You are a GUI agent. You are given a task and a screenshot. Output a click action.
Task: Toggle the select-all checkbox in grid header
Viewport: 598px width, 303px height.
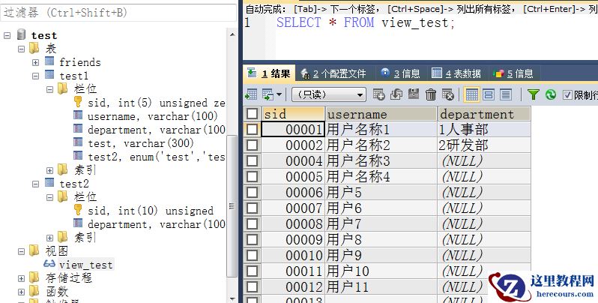(x=252, y=114)
